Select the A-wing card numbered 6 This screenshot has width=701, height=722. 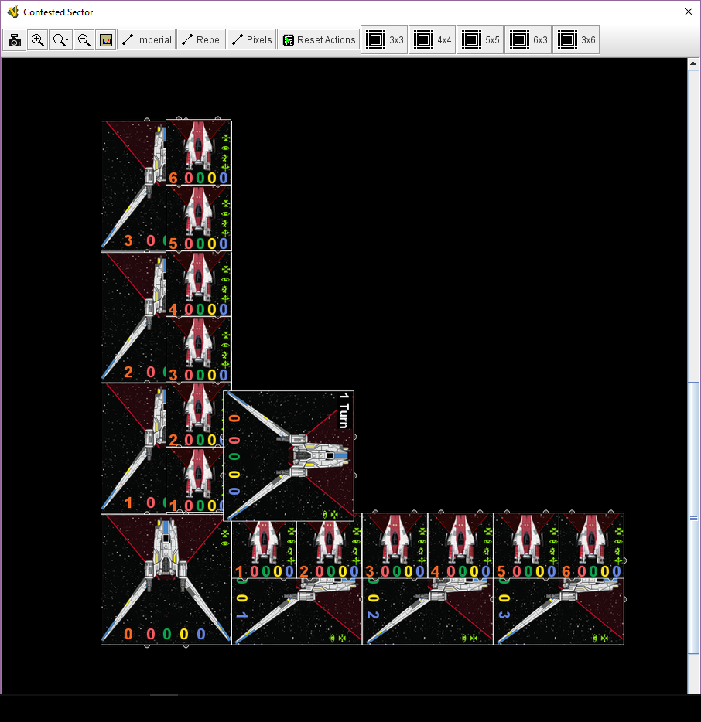tap(198, 151)
